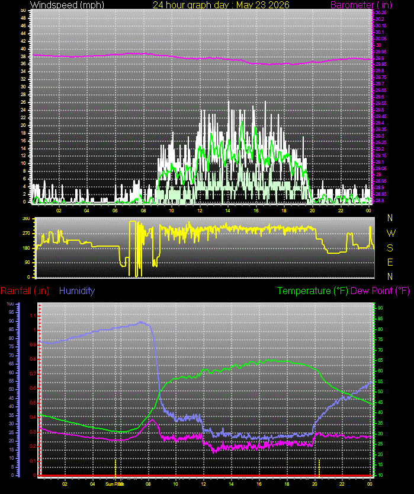The height and width of the screenshot is (494, 414).
Task: Click the "26" windspeed axis value
Action: pyautogui.click(x=23, y=103)
